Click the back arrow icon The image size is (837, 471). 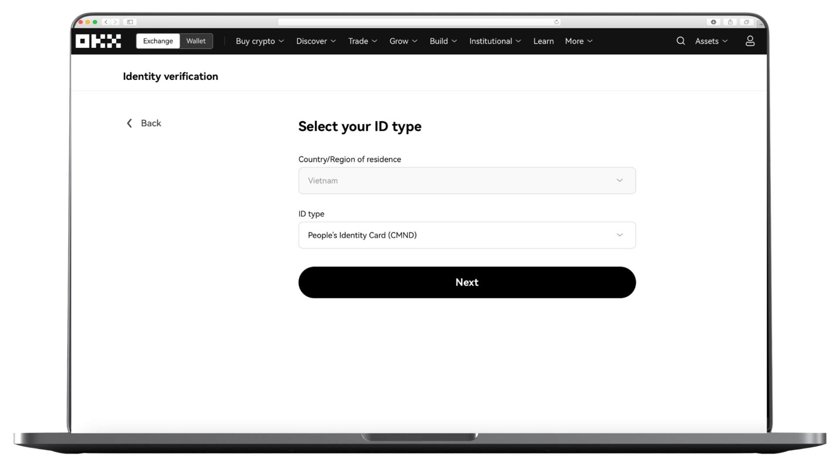pos(129,123)
